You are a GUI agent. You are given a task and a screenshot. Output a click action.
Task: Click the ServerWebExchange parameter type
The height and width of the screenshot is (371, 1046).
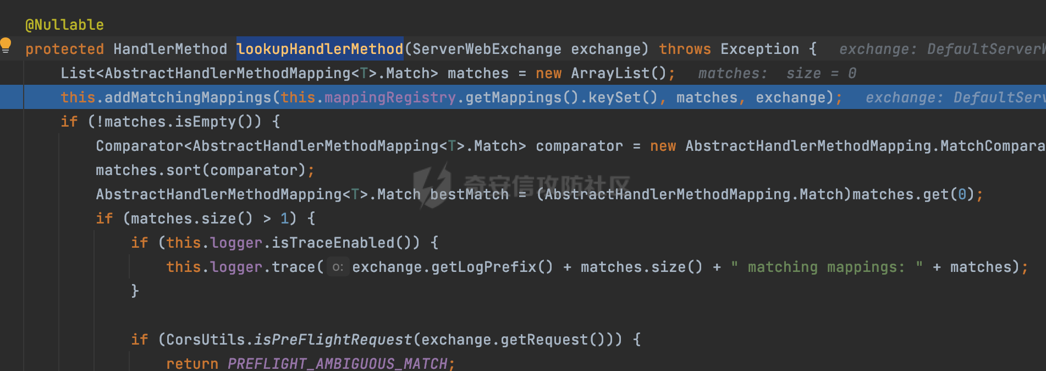pos(487,49)
